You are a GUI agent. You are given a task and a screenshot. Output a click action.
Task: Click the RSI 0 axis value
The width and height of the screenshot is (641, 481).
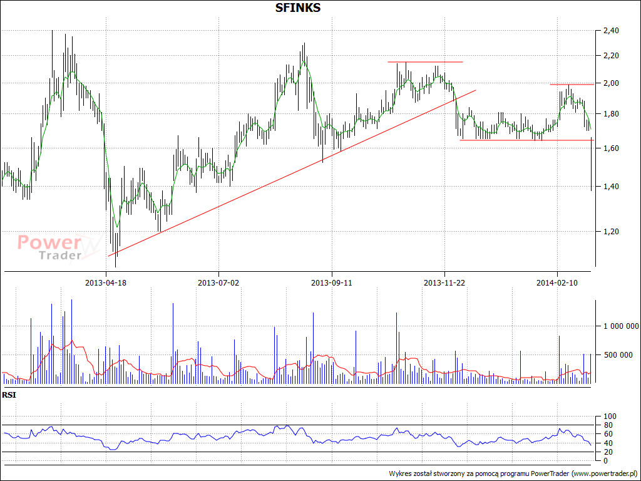coord(605,460)
